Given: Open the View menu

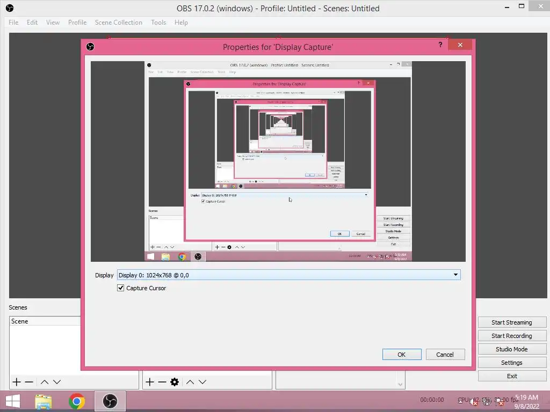Looking at the screenshot, I should pyautogui.click(x=53, y=23).
